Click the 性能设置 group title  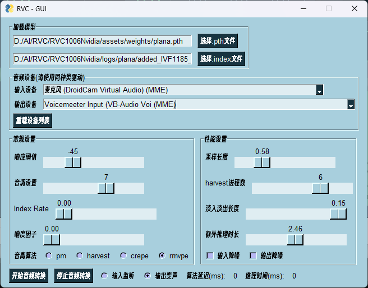[215, 139]
